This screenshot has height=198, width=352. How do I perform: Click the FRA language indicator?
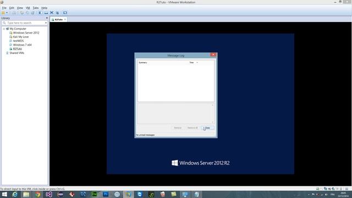pos(333,195)
